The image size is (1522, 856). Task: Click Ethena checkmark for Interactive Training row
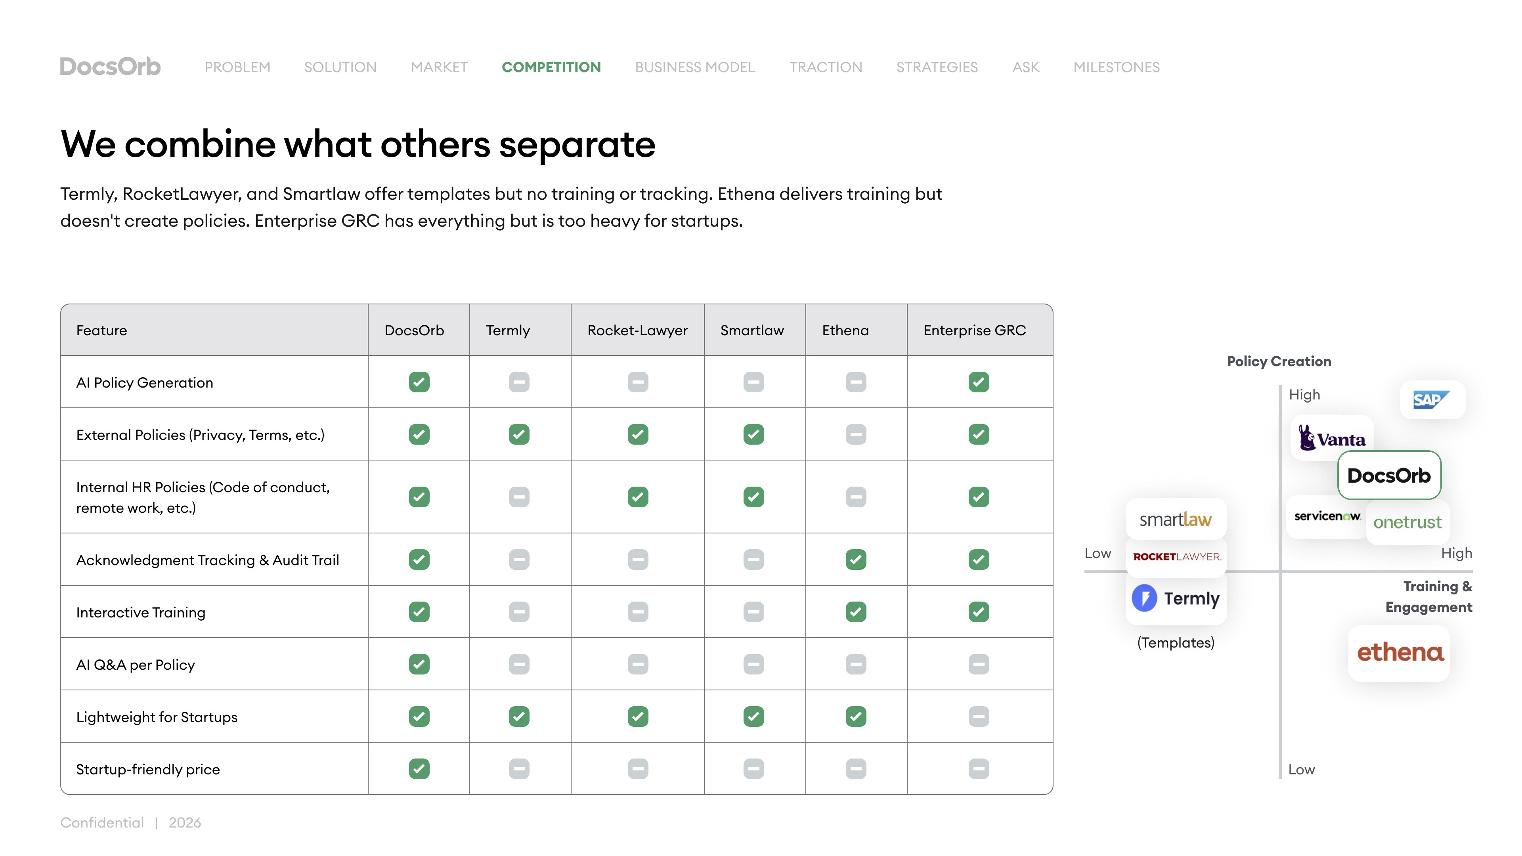(856, 612)
